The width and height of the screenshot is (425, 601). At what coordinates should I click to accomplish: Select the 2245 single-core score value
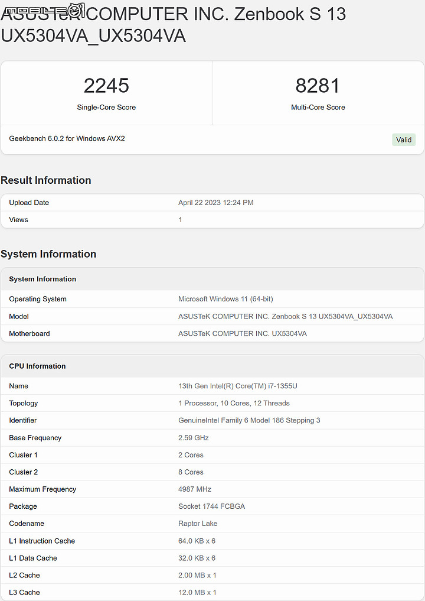(106, 86)
